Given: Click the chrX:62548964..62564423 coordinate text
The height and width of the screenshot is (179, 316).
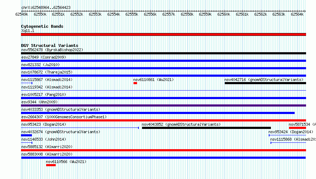Looking at the screenshot, I should point(46,7).
